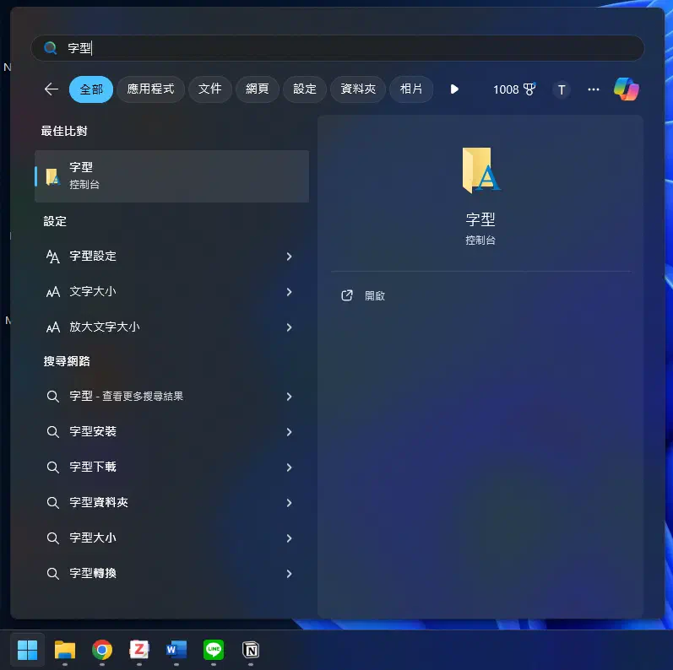The image size is (673, 670).
Task: Switch to the 應用程式 filter tab
Action: (150, 89)
